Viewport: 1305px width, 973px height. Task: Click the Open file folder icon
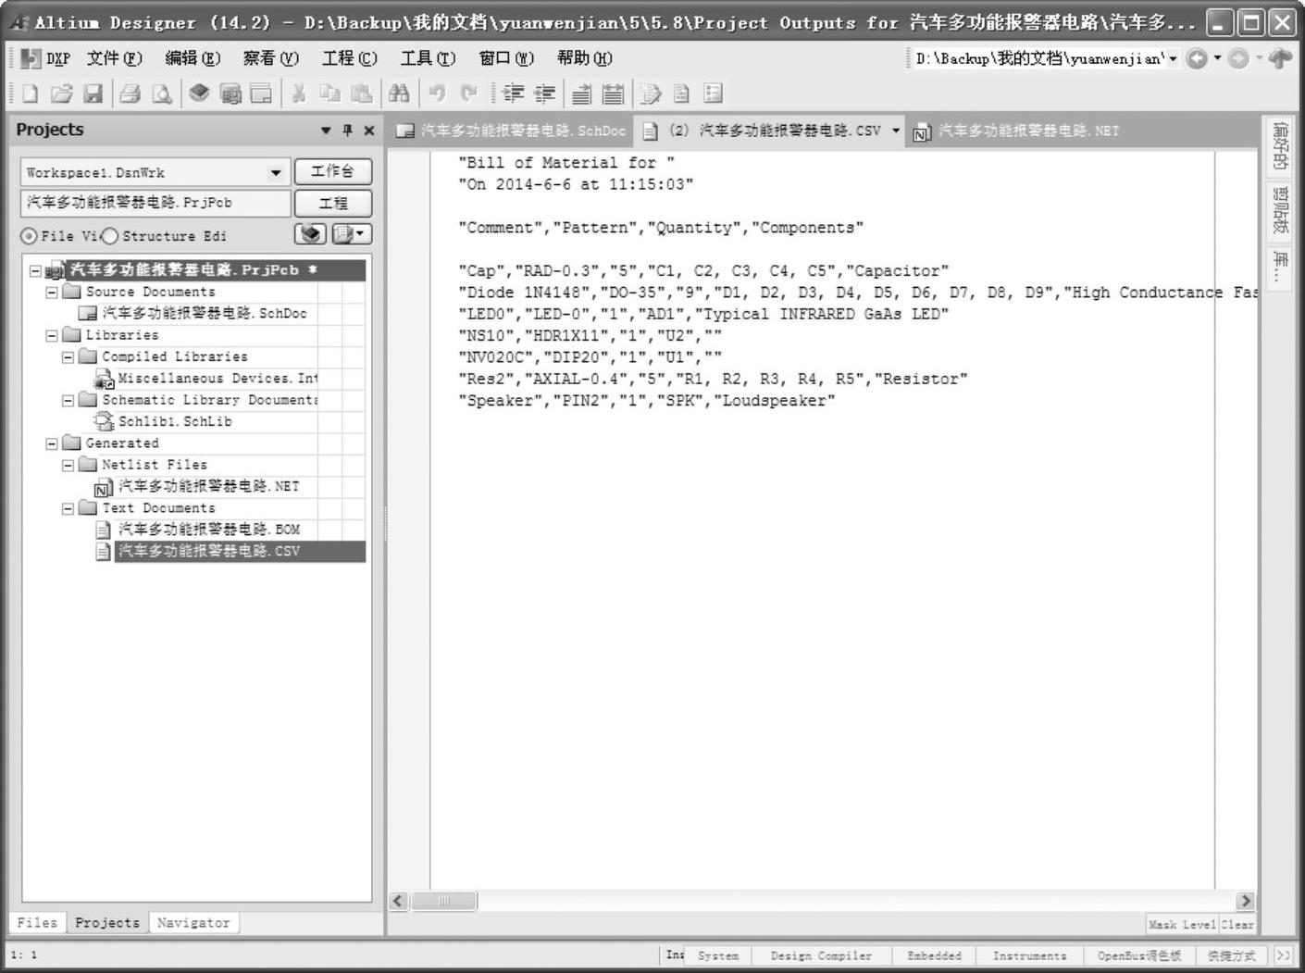pyautogui.click(x=61, y=94)
